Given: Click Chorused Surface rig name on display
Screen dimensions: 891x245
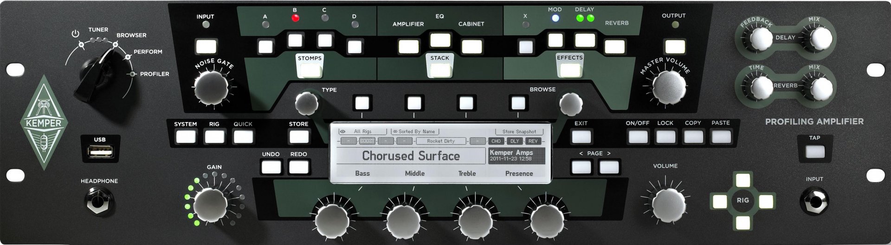Looking at the screenshot, I should pos(411,156).
